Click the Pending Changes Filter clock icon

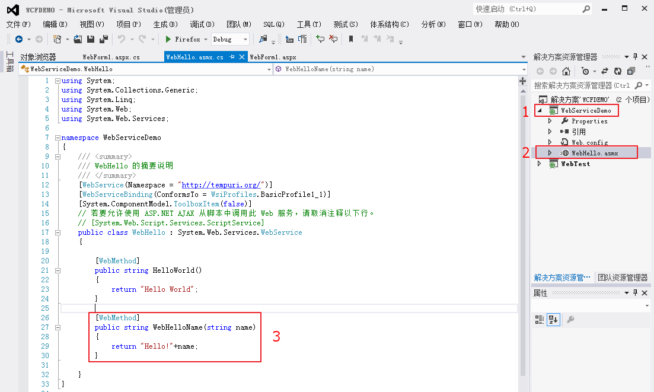[x=585, y=71]
